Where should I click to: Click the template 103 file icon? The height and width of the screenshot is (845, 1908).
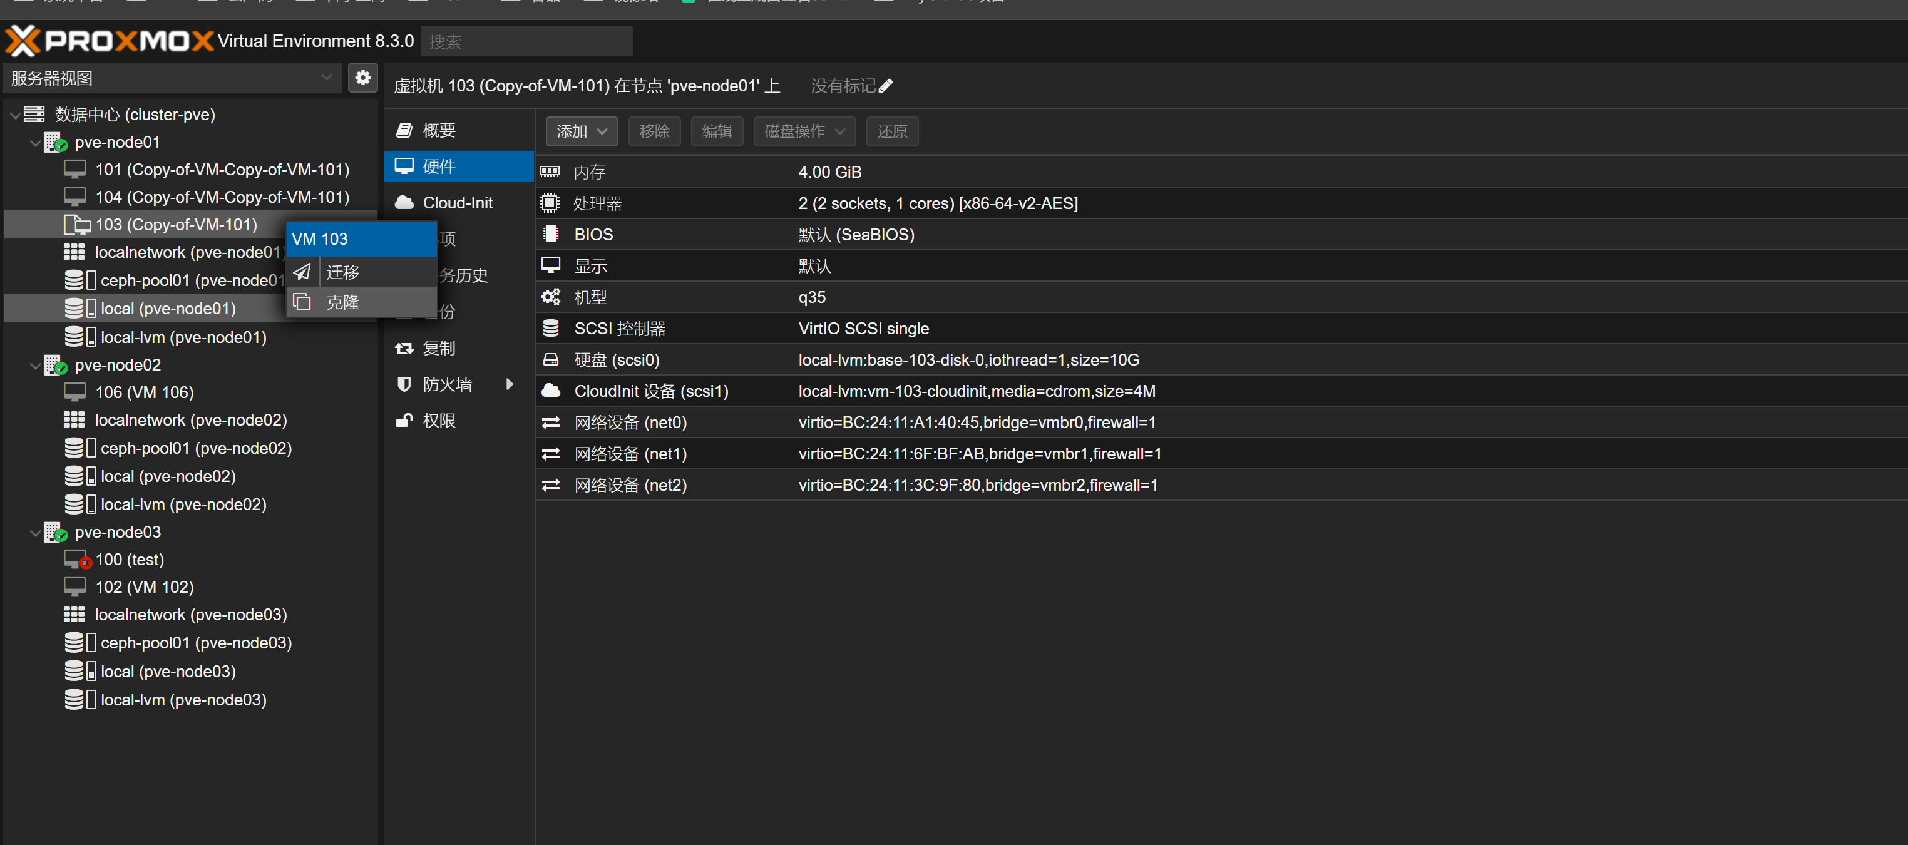77,225
